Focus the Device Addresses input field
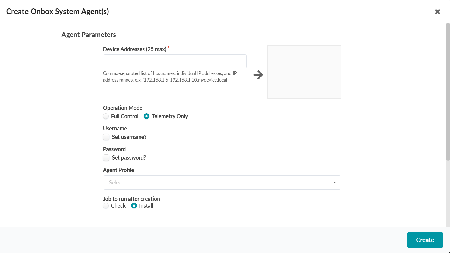This screenshot has height=253, width=450. coord(175,61)
